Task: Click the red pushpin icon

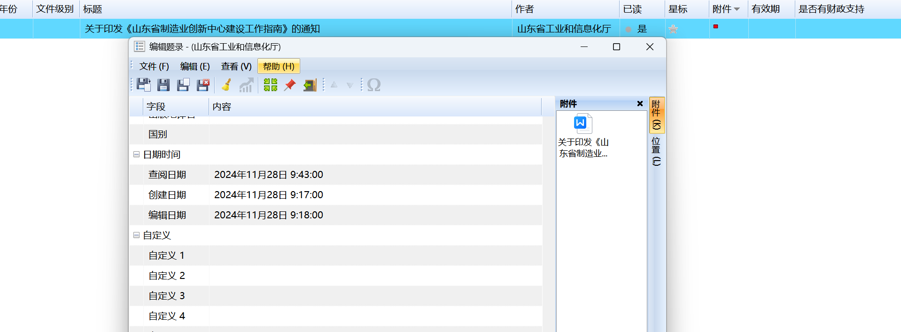Action: [x=290, y=85]
